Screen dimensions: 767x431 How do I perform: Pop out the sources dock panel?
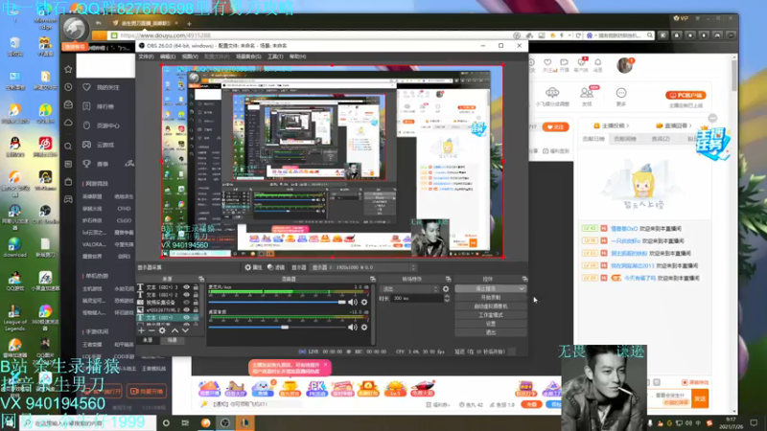click(201, 279)
